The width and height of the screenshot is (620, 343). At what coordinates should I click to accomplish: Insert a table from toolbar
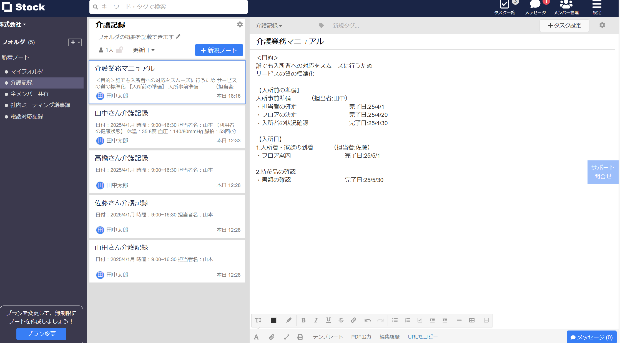472,320
